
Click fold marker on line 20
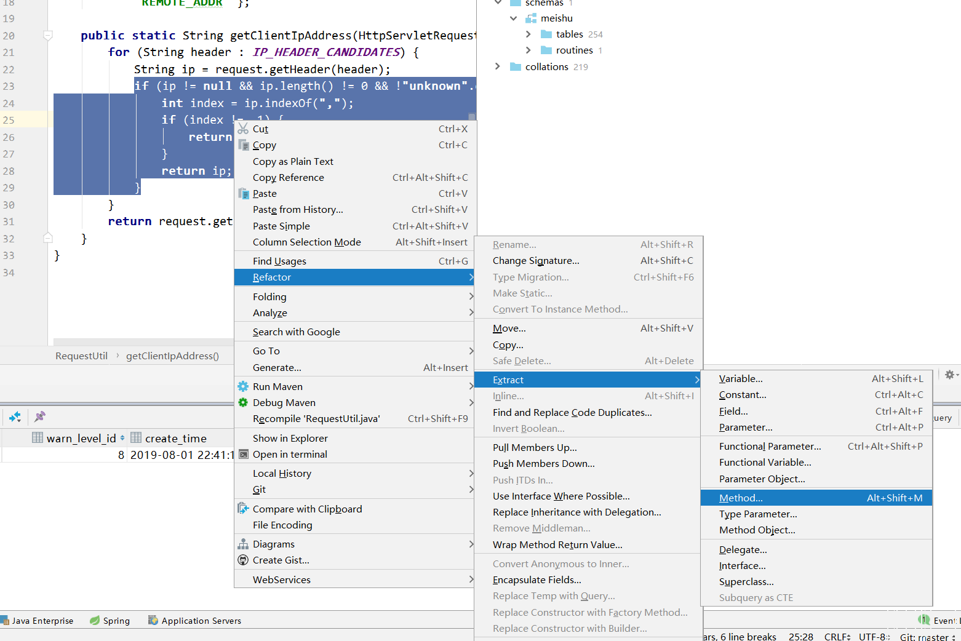click(x=48, y=36)
